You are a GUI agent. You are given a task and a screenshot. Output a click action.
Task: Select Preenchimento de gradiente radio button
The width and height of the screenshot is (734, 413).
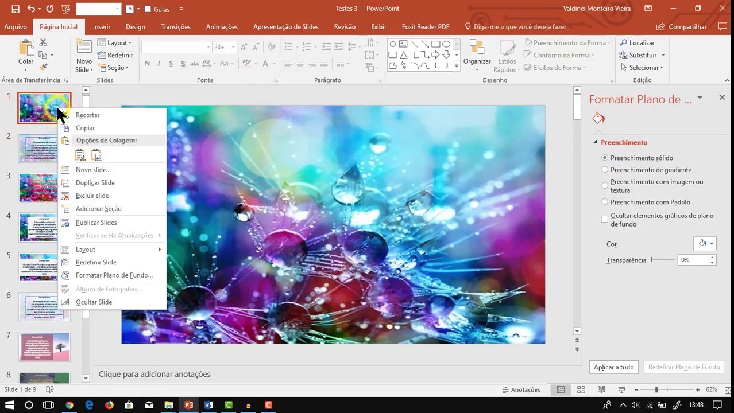point(605,170)
